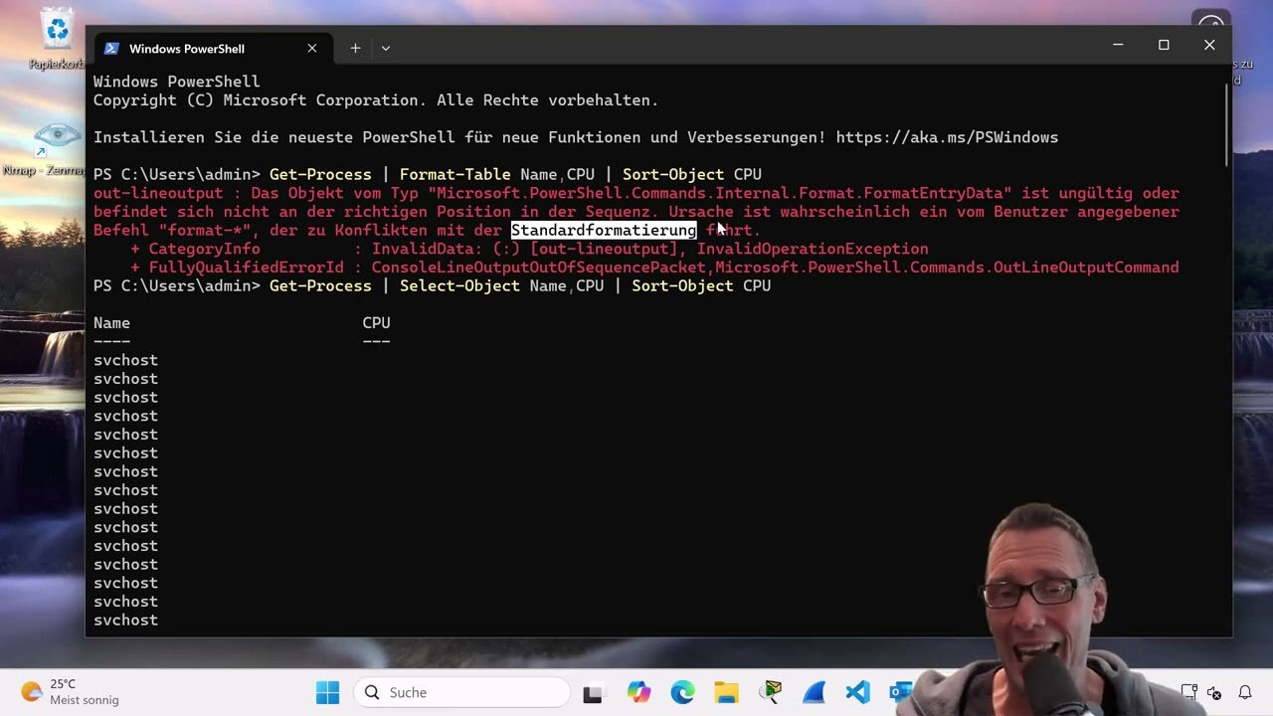
Task: Open the new tab plus button
Action: point(355,48)
